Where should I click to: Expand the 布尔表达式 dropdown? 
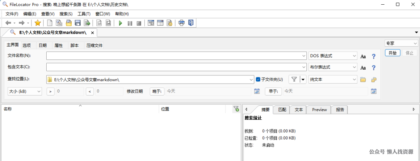(354, 67)
